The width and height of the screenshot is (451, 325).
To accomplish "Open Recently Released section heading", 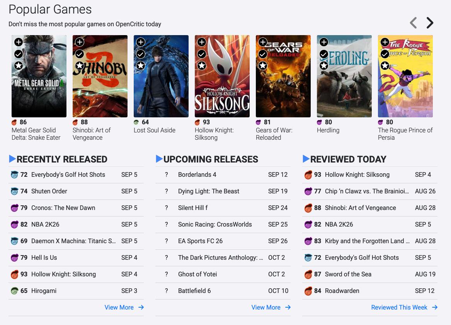I will click(62, 159).
